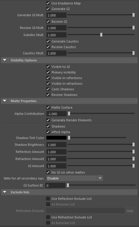Click the Alpha Contribution value field
The height and width of the screenshot is (227, 139).
(x=56, y=114)
